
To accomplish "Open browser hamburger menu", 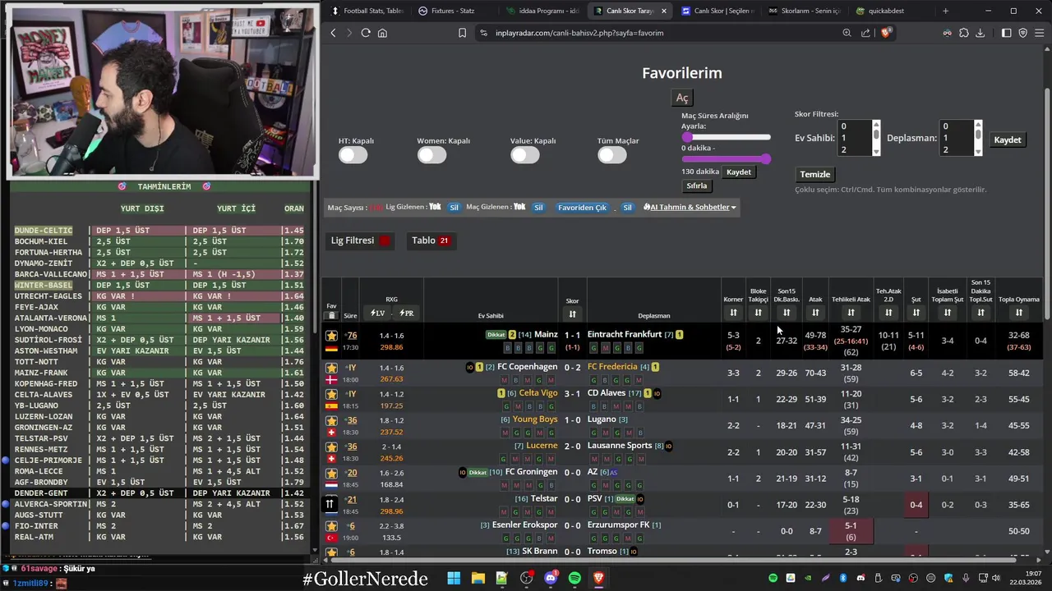I will coord(1040,33).
